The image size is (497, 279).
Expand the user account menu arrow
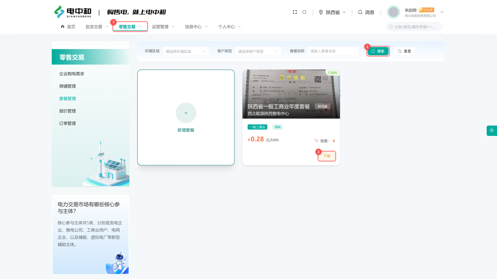point(442,12)
